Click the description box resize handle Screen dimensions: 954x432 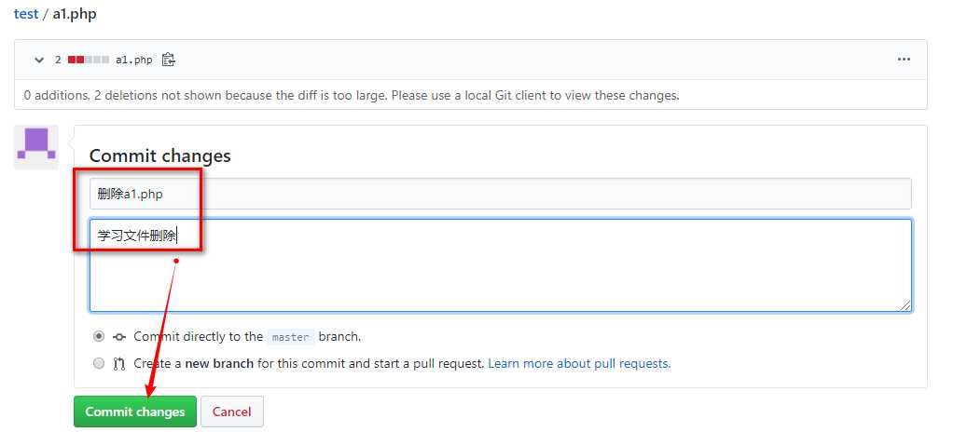[906, 304]
